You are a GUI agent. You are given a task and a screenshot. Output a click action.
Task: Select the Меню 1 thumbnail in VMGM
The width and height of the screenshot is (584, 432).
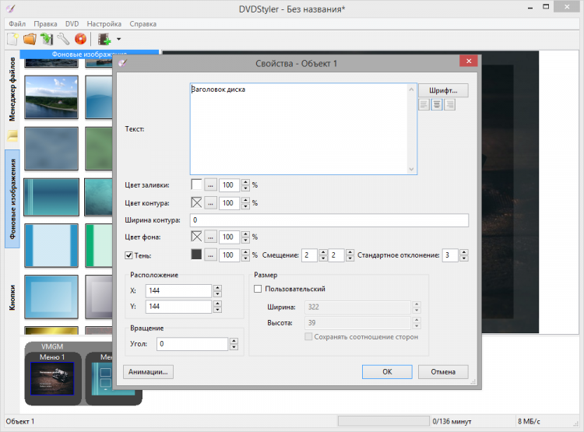(52, 378)
